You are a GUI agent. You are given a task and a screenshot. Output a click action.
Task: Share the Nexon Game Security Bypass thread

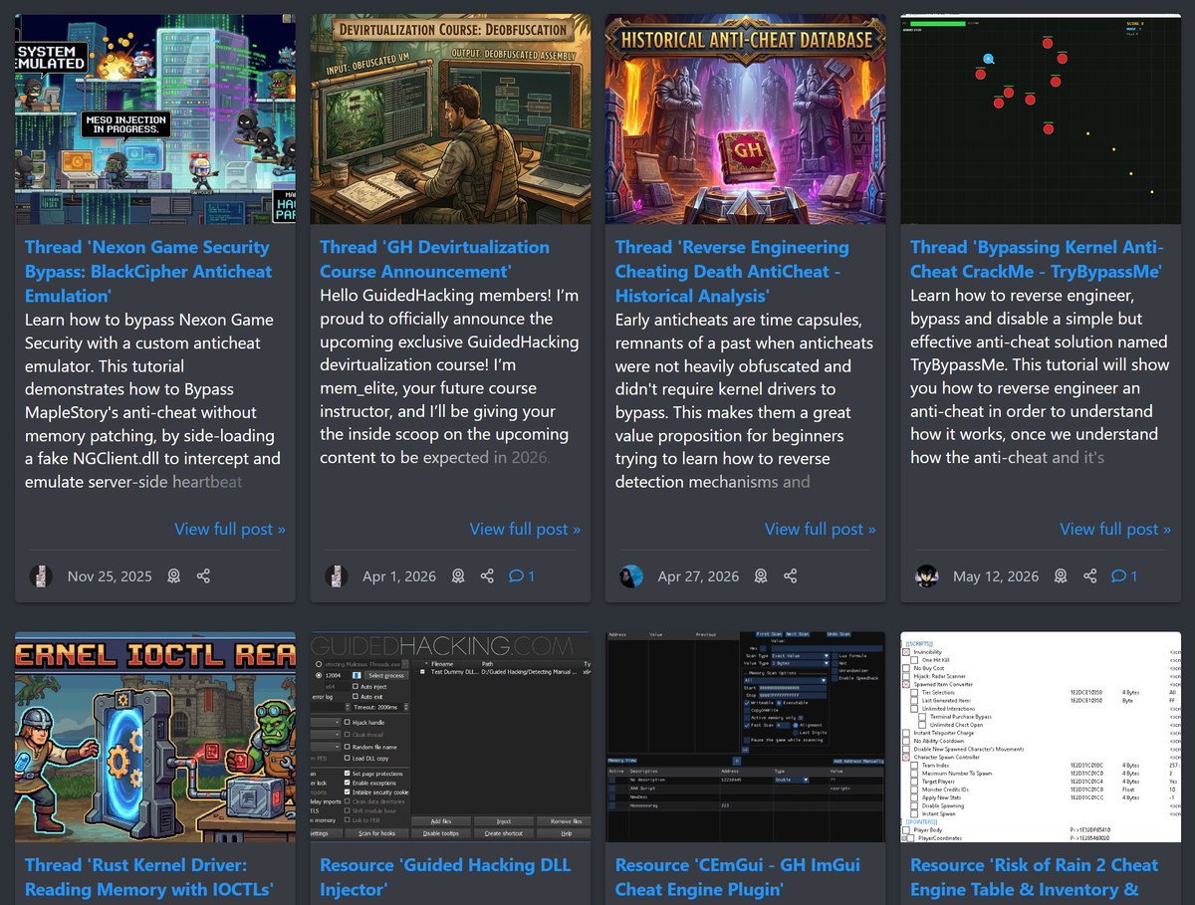pos(203,576)
